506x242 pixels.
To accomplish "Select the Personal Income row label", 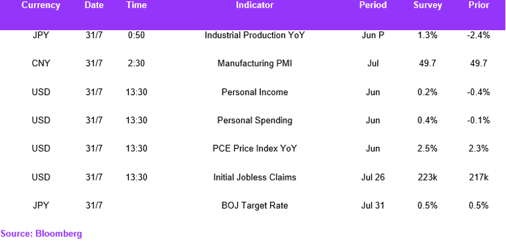I will coord(254,92).
